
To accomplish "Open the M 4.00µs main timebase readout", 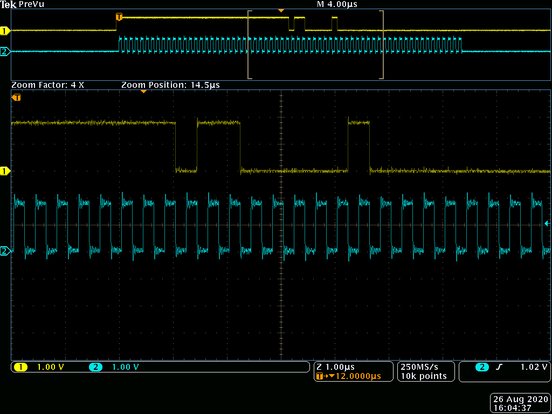I will [337, 4].
